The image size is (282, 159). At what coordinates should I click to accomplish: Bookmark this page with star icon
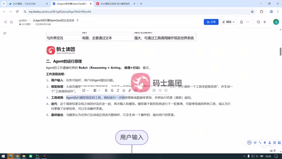(252, 12)
